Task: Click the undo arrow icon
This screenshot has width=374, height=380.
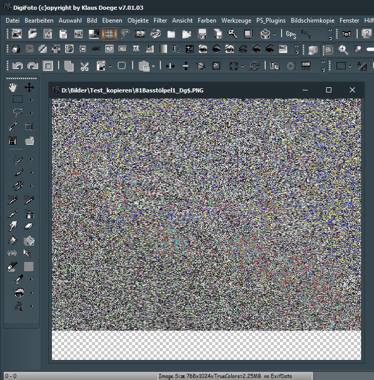Action: [17, 66]
